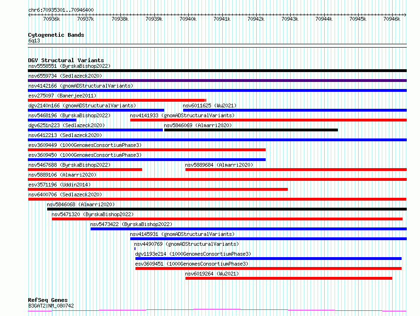Open nsv6019264 (Wu2021) label

pos(212,274)
